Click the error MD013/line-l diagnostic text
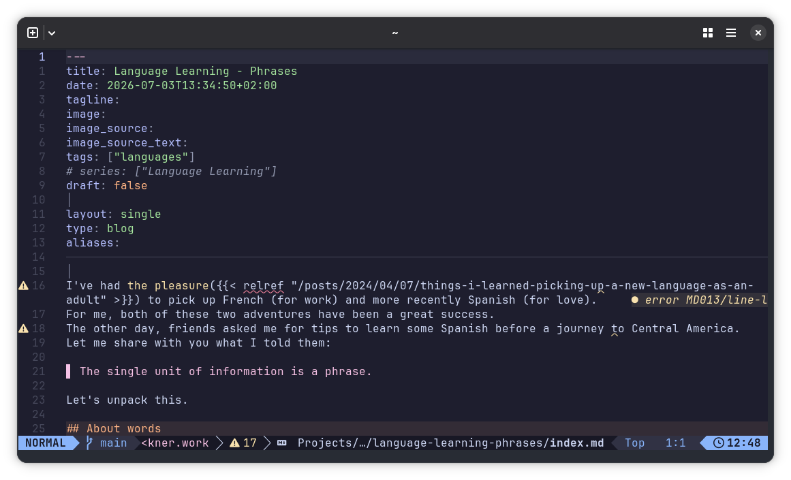This screenshot has width=791, height=480. point(706,300)
